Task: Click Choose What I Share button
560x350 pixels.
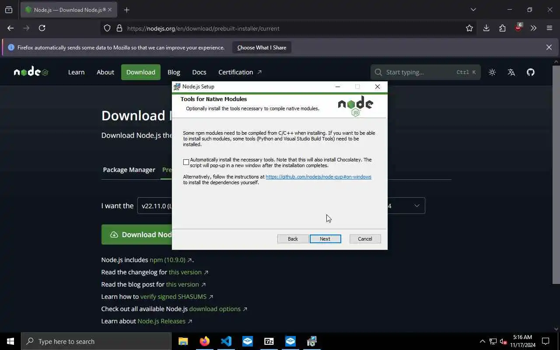Action: [262, 47]
